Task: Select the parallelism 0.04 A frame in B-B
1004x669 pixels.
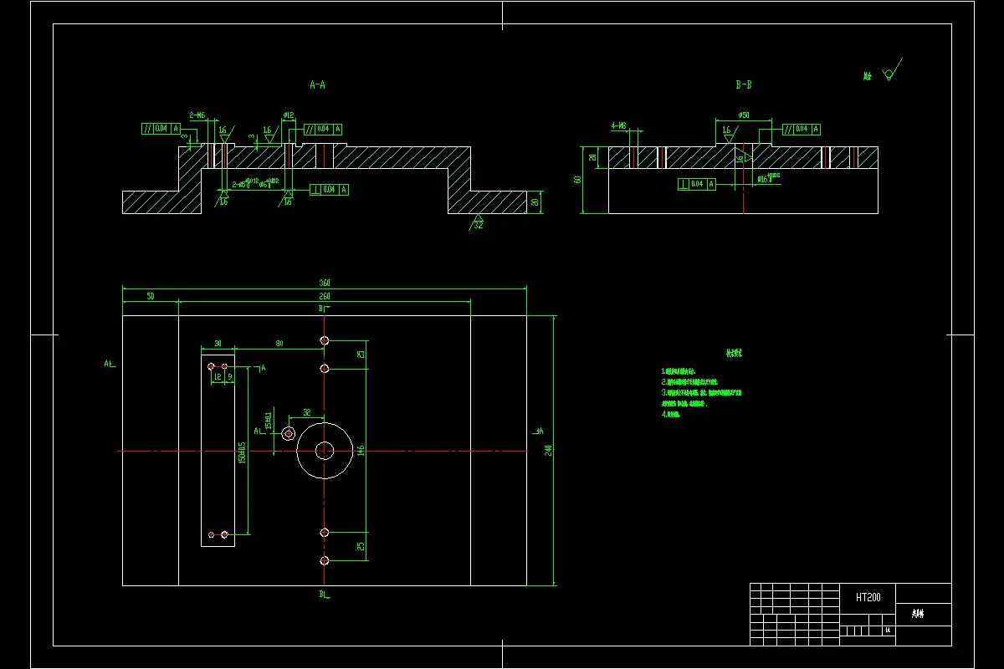Action: (x=802, y=129)
